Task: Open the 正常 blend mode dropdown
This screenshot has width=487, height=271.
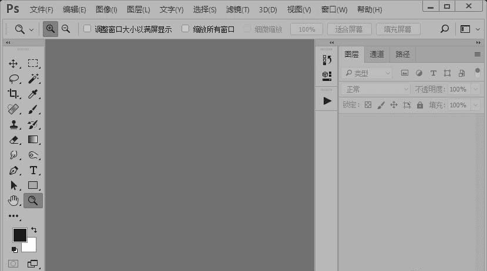Action: click(376, 89)
